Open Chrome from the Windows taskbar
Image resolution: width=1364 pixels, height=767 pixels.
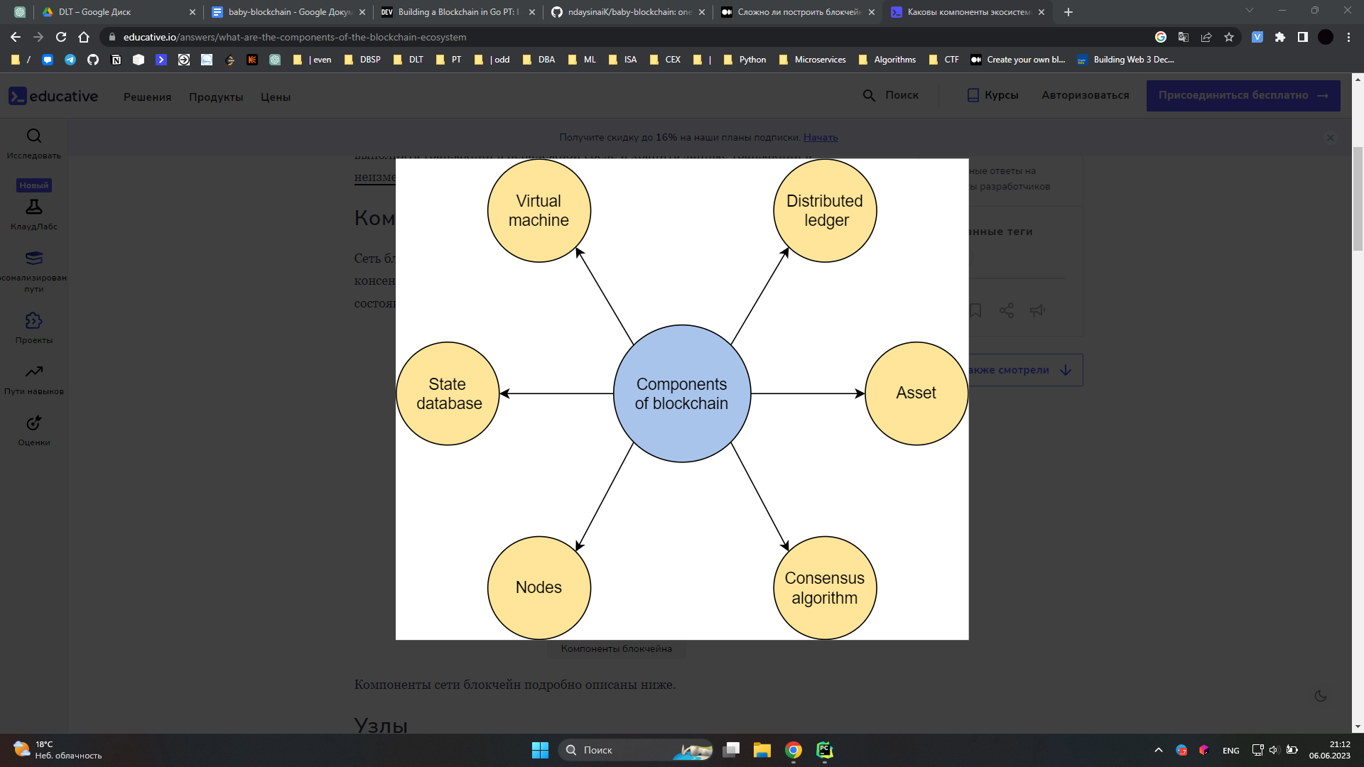[x=794, y=750]
